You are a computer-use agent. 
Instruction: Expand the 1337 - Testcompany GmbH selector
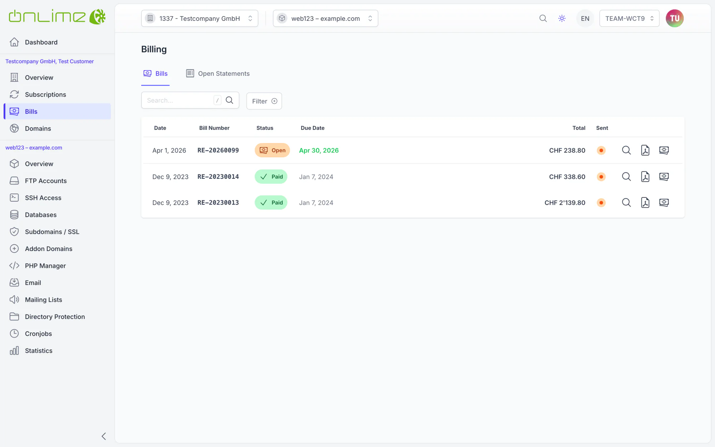(199, 18)
